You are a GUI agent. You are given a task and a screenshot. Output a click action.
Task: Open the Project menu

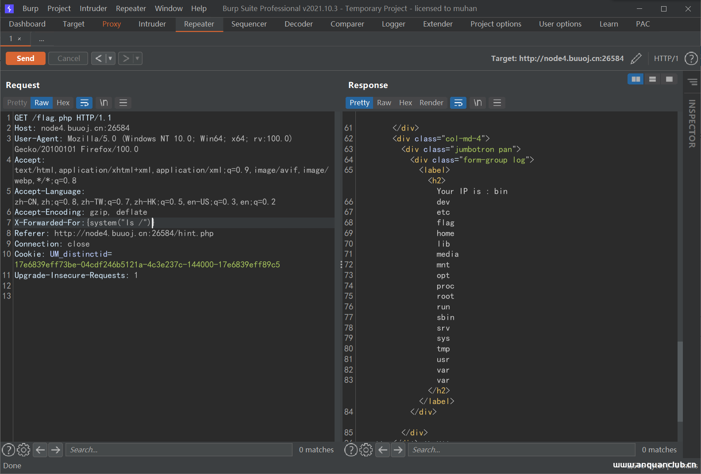click(59, 8)
